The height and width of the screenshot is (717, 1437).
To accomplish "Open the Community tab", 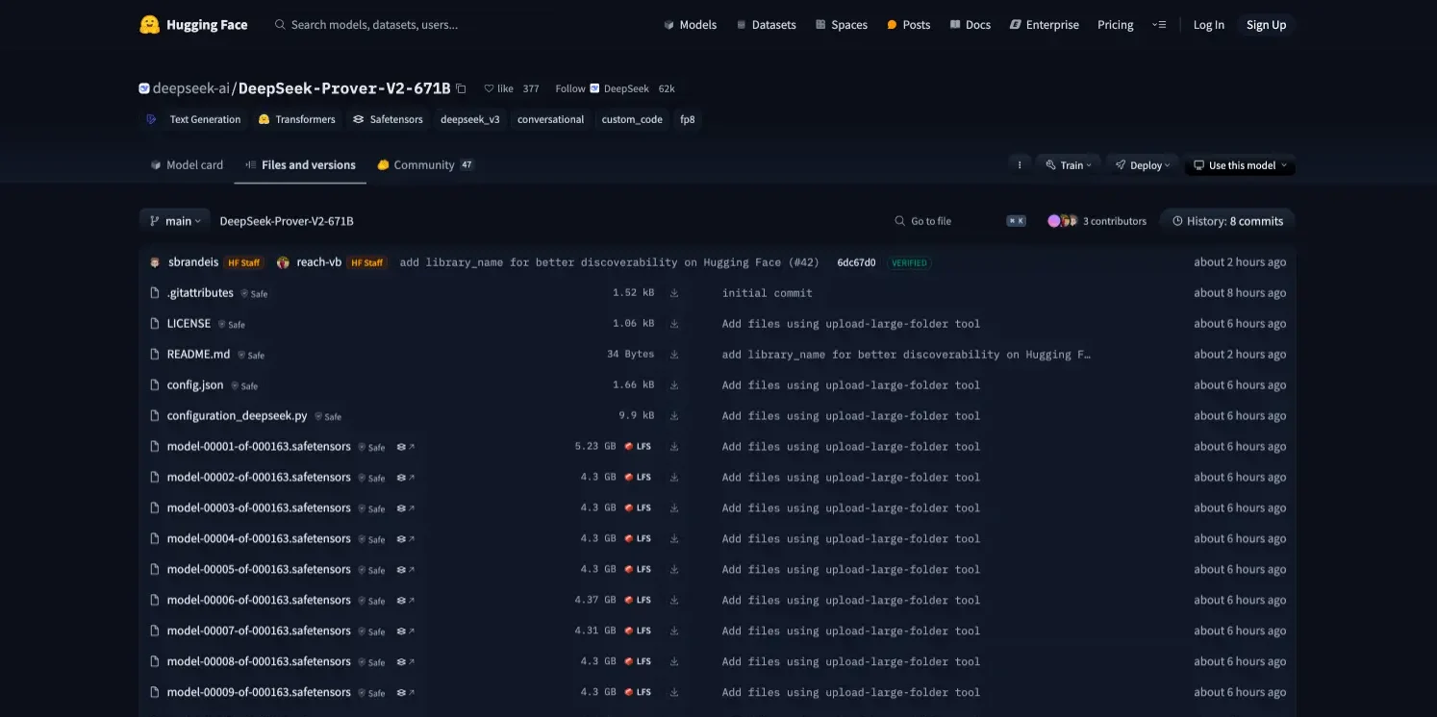I will (x=425, y=165).
